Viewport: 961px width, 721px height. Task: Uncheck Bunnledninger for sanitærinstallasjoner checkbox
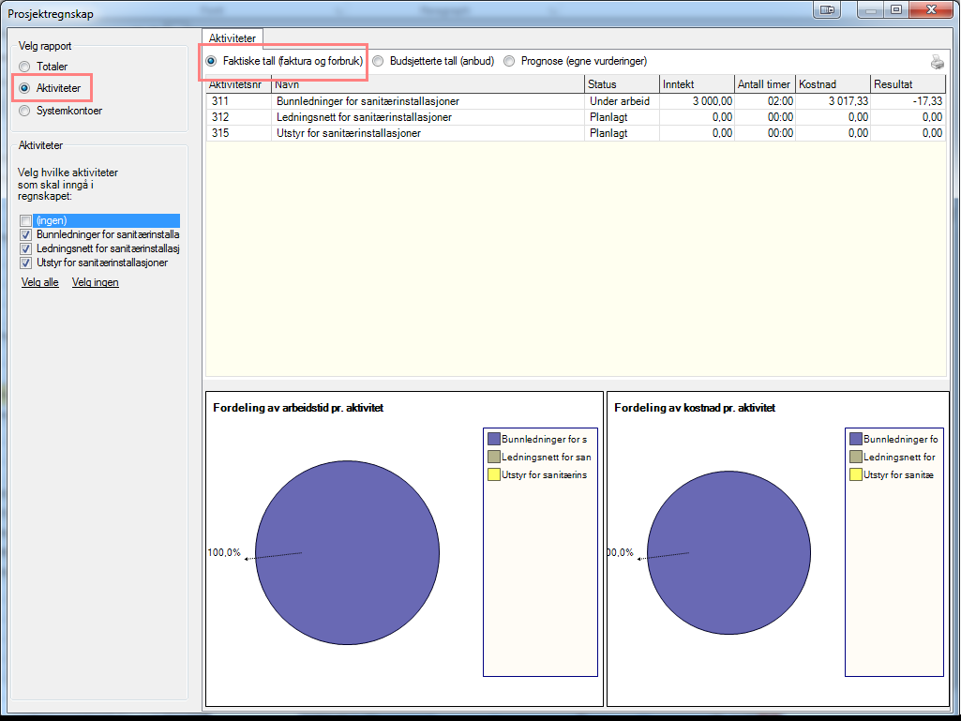click(25, 234)
